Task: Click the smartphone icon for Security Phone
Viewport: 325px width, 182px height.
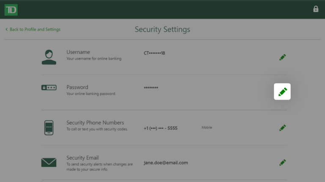Action: click(49, 128)
